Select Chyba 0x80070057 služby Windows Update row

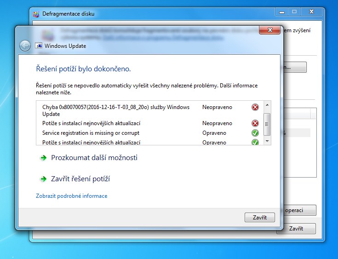[x=150, y=110]
